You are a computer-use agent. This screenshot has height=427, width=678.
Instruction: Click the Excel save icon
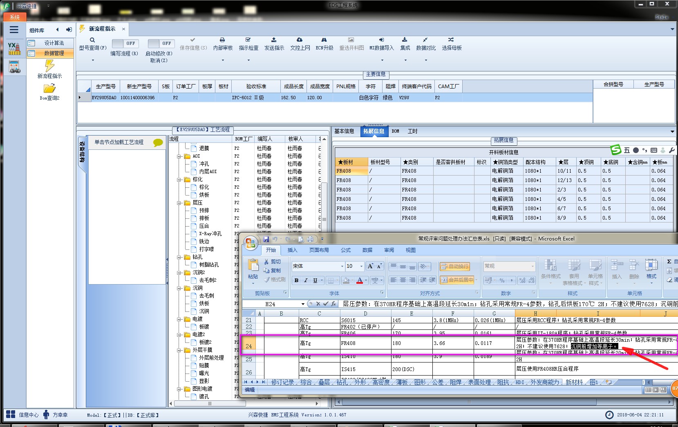tap(266, 239)
